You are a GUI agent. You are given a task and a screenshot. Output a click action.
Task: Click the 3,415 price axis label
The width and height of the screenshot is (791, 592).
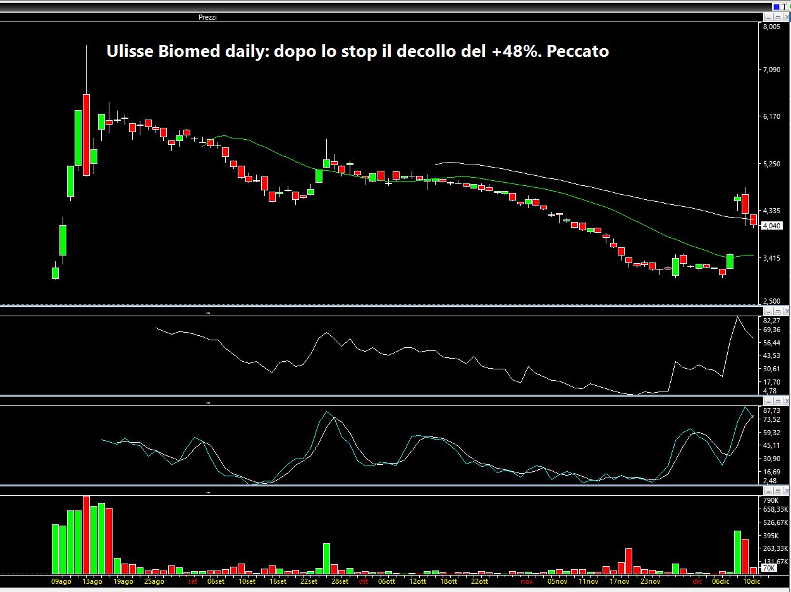pyautogui.click(x=771, y=258)
